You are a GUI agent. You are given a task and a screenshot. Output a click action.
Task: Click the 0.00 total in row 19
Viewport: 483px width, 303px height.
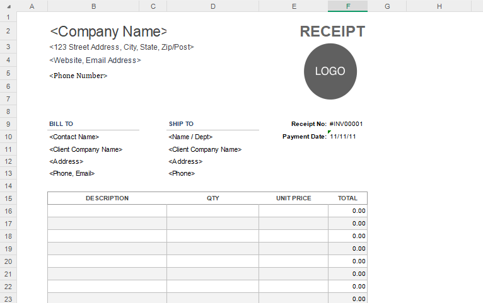(359, 249)
